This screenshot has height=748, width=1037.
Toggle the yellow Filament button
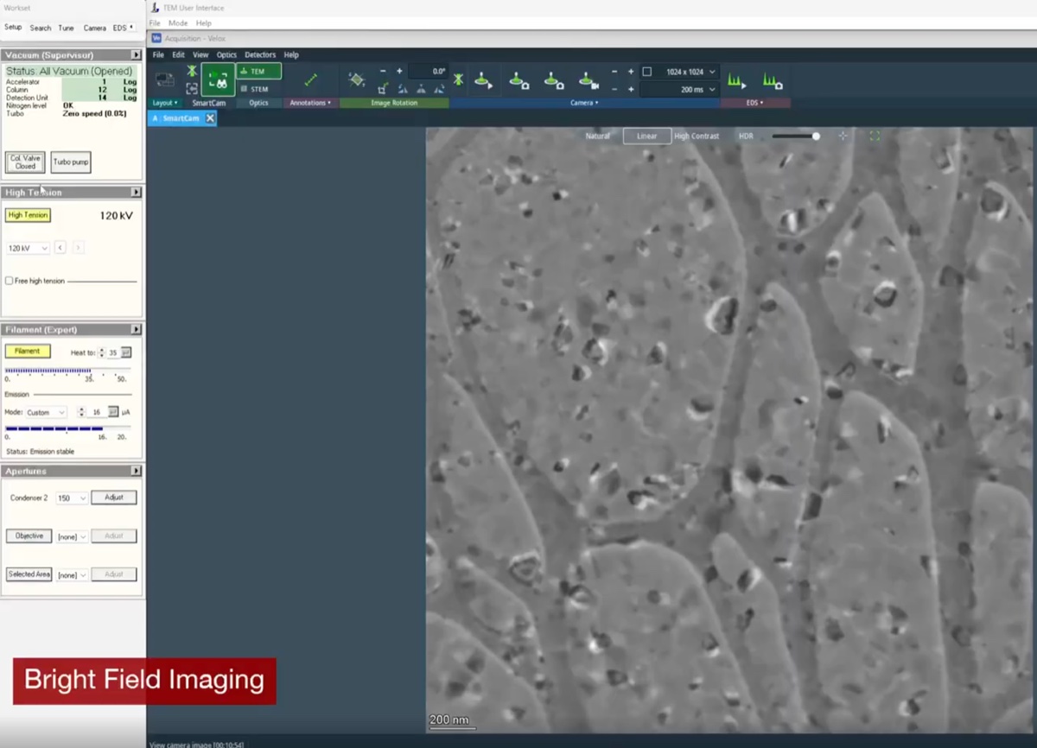click(28, 352)
